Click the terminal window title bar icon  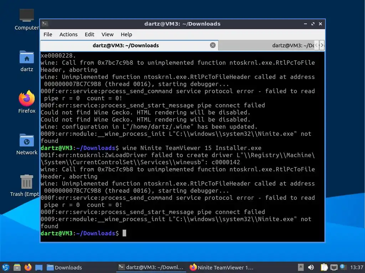[x=45, y=24]
